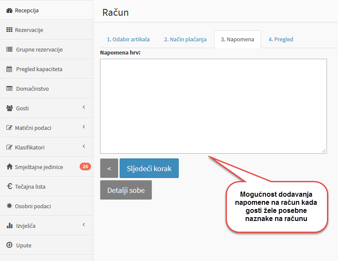Click the Domaćinstvo icon
The height and width of the screenshot is (261, 338).
(9, 89)
